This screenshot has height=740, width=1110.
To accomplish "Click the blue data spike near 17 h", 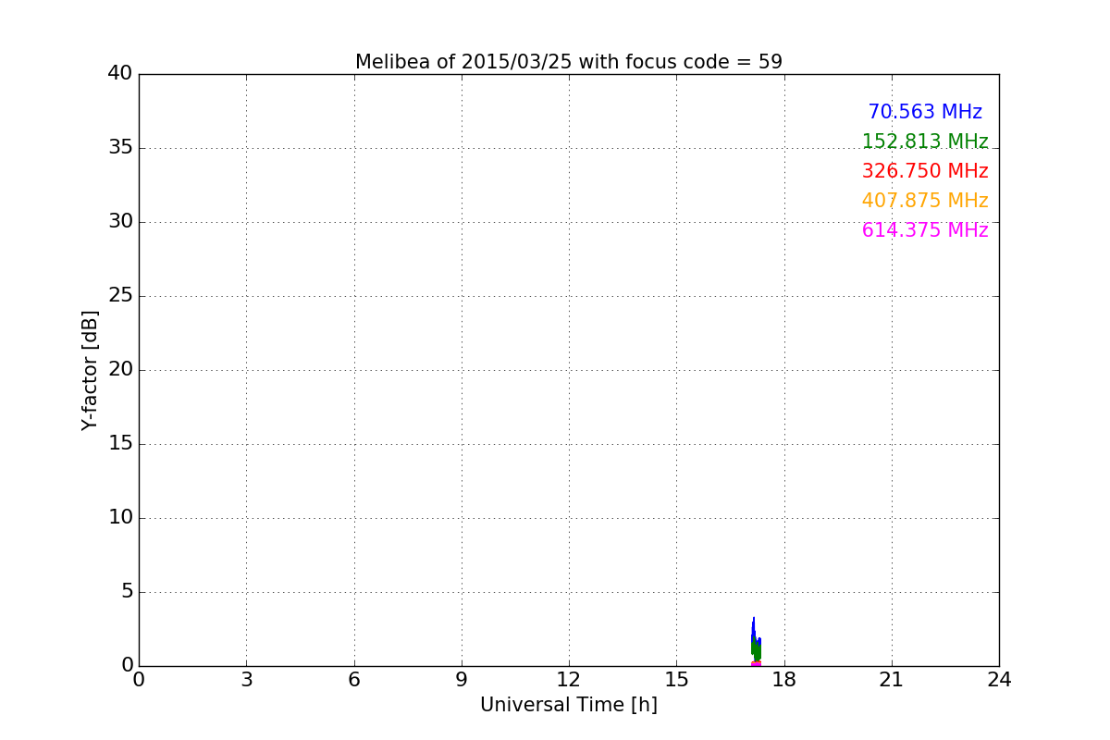I will pyautogui.click(x=753, y=634).
